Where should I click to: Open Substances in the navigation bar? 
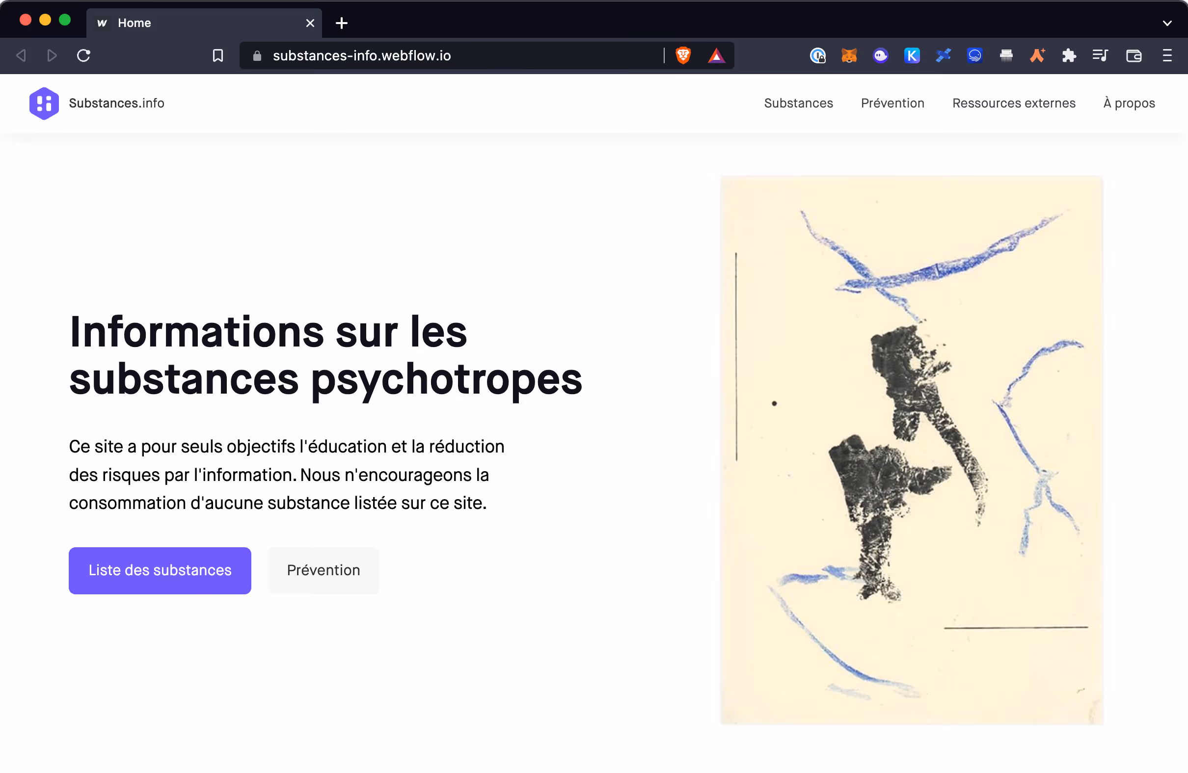798,103
